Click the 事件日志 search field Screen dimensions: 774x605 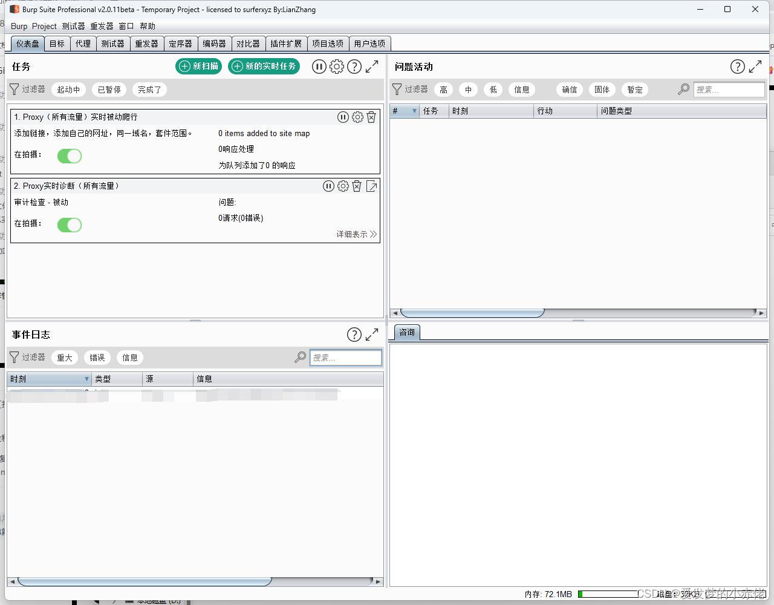[346, 358]
